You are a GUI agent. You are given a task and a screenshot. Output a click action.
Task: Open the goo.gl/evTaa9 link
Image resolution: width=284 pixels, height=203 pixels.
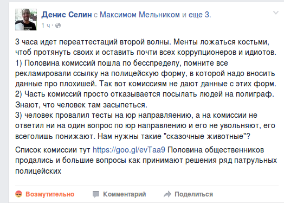point(129,150)
